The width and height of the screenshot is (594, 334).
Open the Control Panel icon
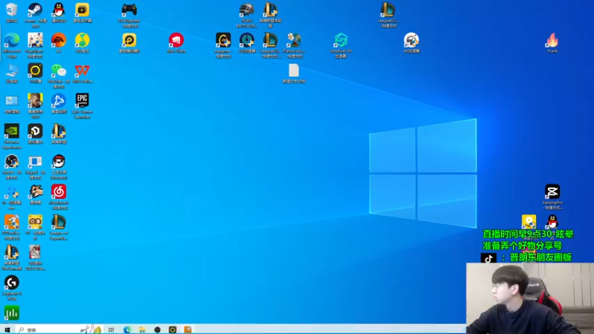click(12, 101)
